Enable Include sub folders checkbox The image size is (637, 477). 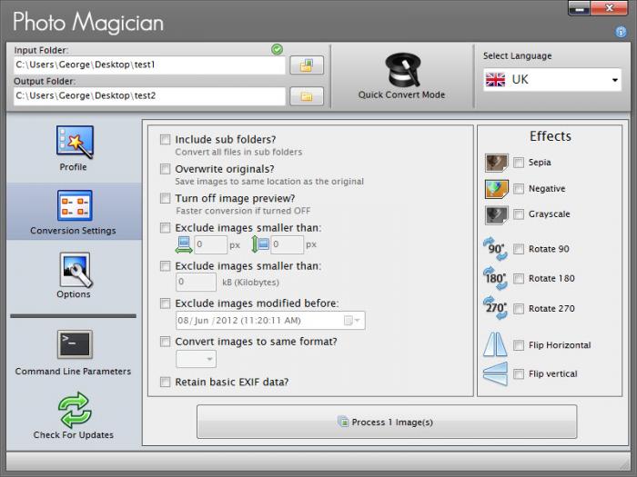[165, 140]
